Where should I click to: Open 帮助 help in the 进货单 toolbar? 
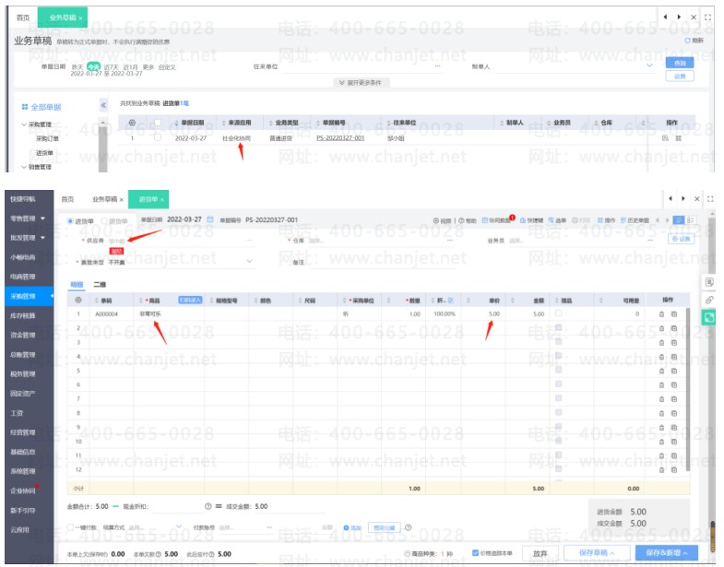[x=468, y=221]
